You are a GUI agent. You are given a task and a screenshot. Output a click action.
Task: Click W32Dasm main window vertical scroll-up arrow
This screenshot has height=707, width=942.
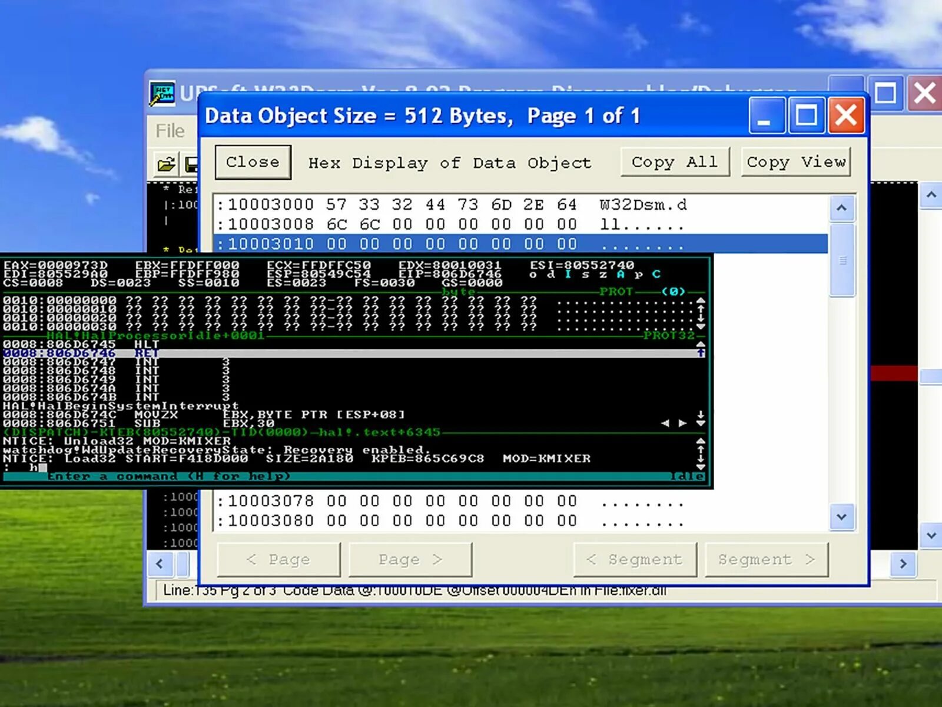click(931, 194)
